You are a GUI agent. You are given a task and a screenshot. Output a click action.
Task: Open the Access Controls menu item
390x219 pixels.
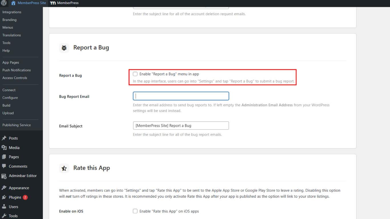(x=15, y=78)
